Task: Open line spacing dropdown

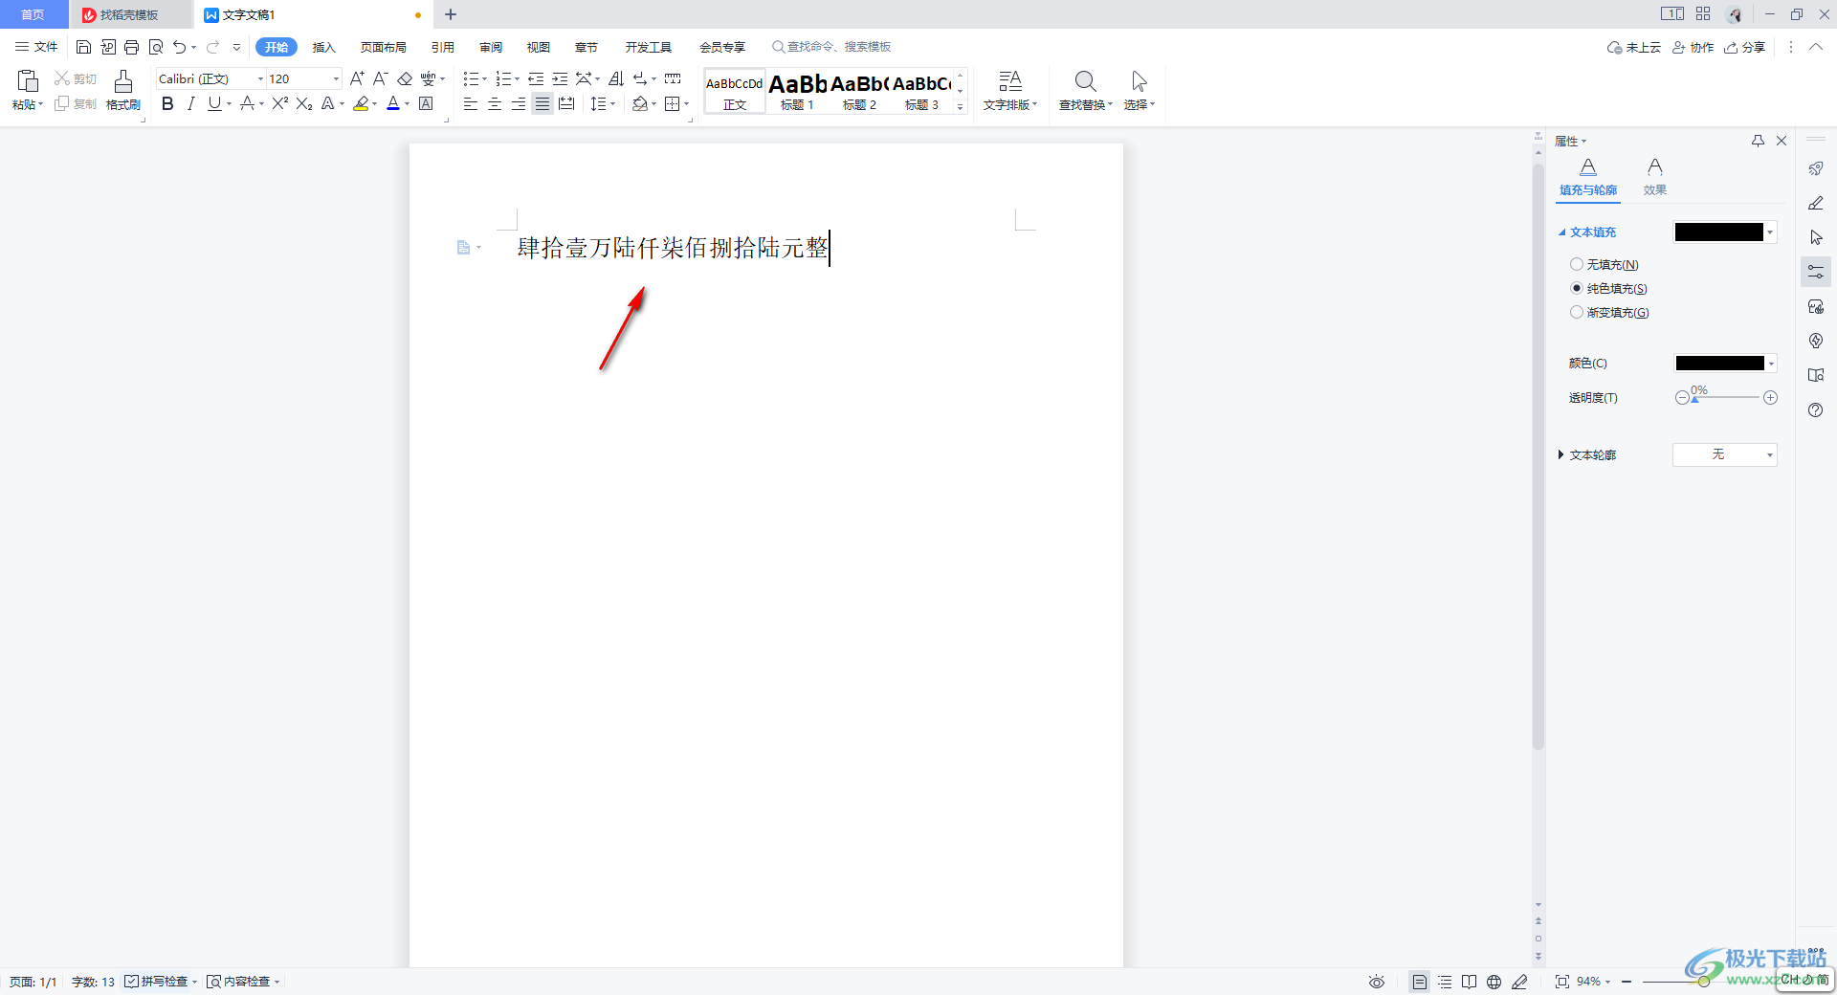Action: coord(612,103)
